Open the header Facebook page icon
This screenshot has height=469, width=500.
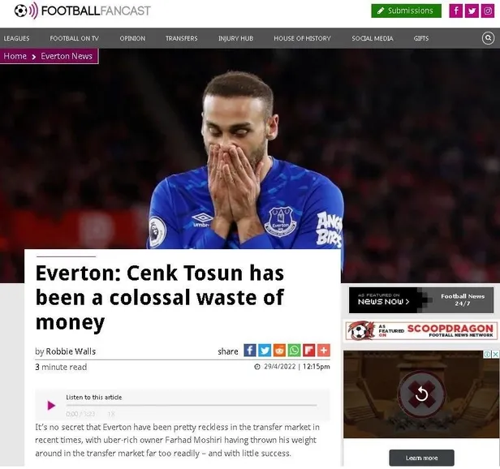[456, 11]
